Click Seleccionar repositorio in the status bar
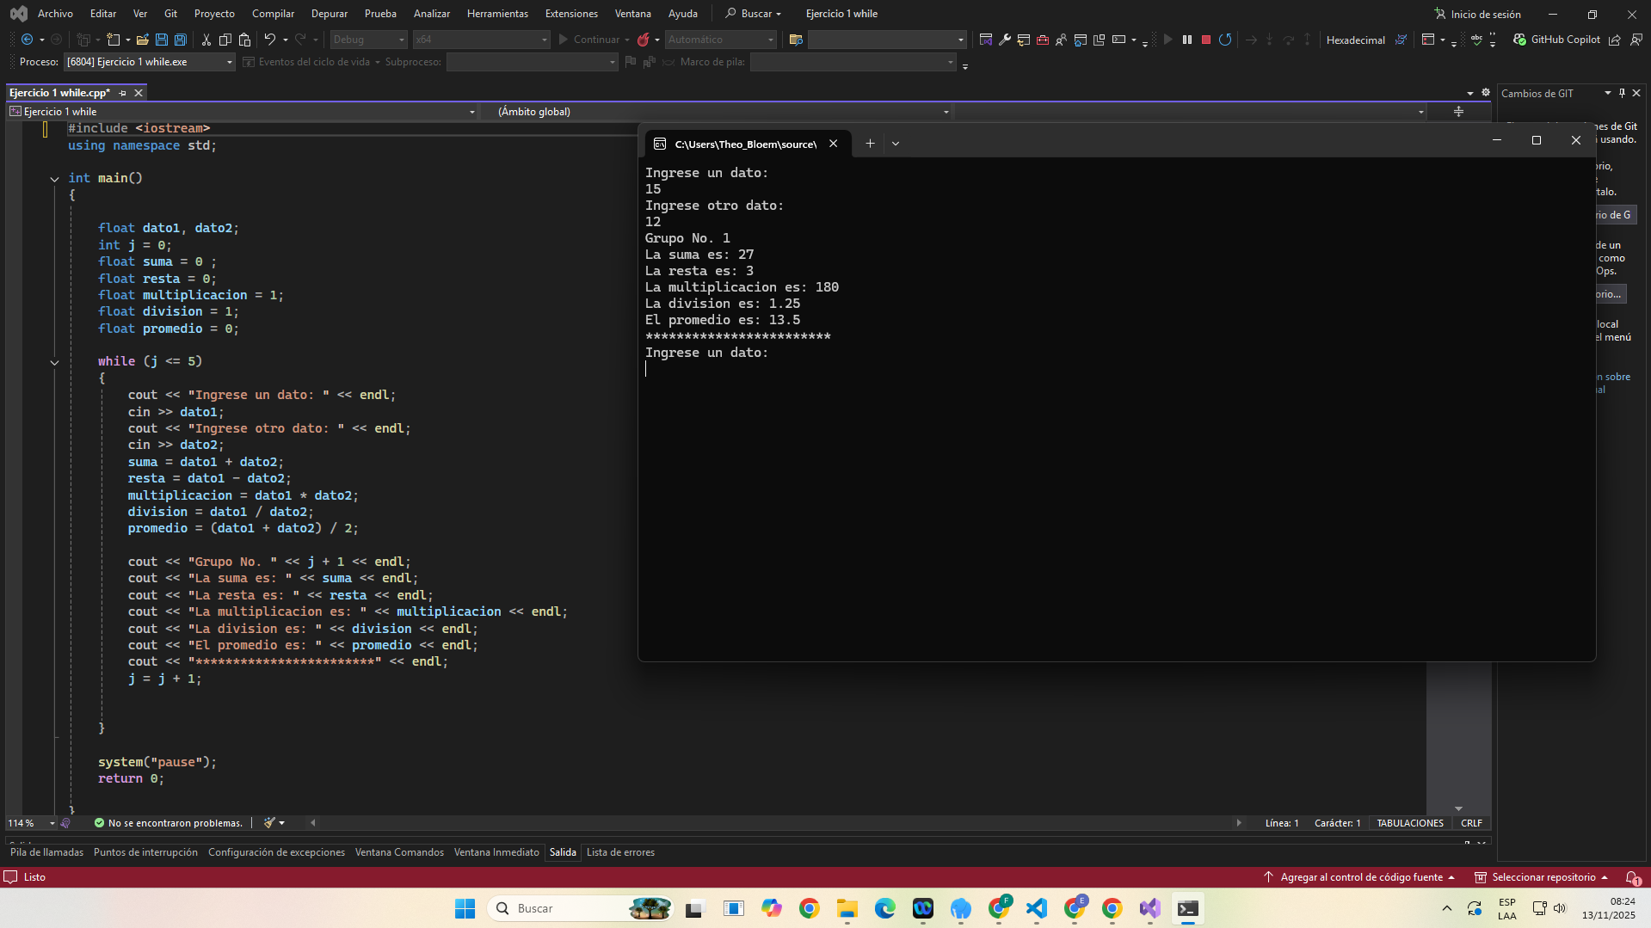 click(x=1543, y=877)
